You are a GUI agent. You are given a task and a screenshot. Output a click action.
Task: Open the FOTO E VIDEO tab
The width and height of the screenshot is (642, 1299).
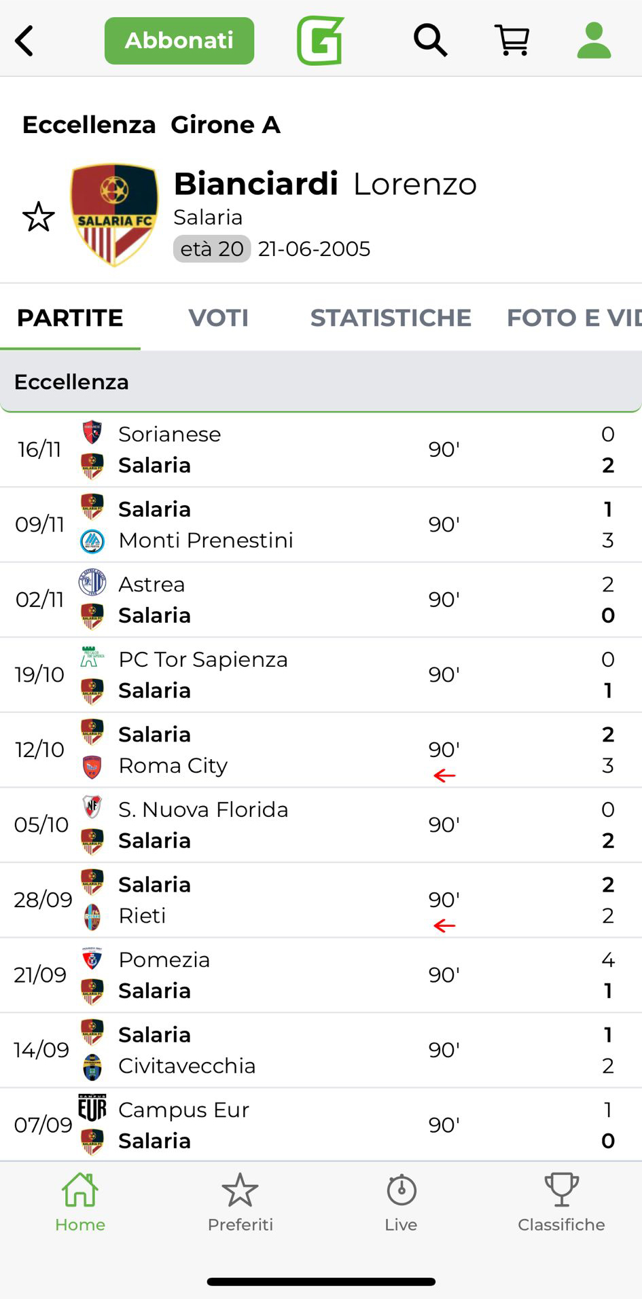pyautogui.click(x=573, y=318)
